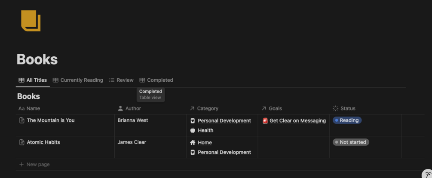
Task: Click the red siren goal icon
Action: pos(265,121)
